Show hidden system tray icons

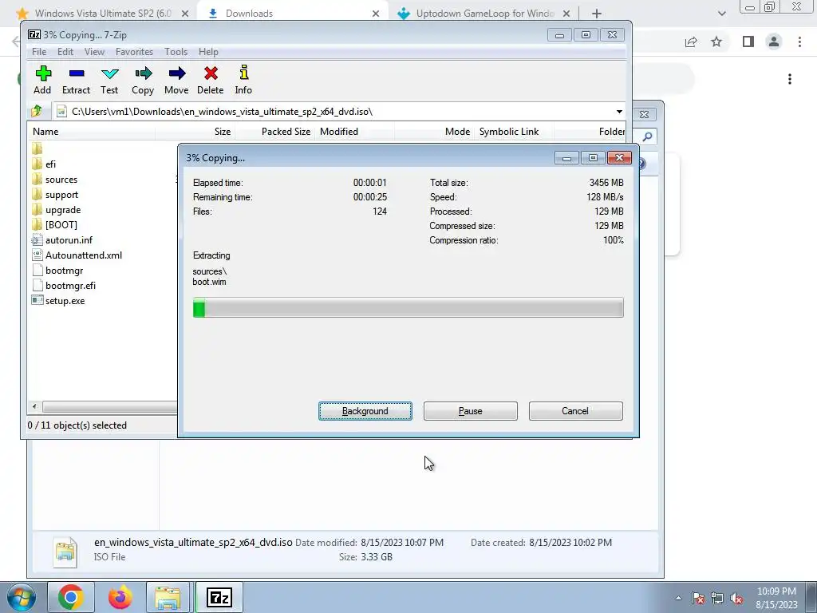(678, 598)
